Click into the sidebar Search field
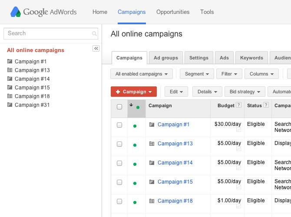This screenshot has height=217, width=291. point(51,33)
